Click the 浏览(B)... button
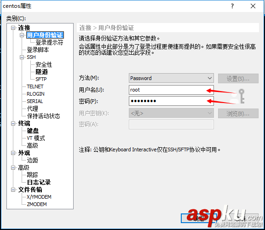Screen dimensions: 265x230 tap(238, 114)
